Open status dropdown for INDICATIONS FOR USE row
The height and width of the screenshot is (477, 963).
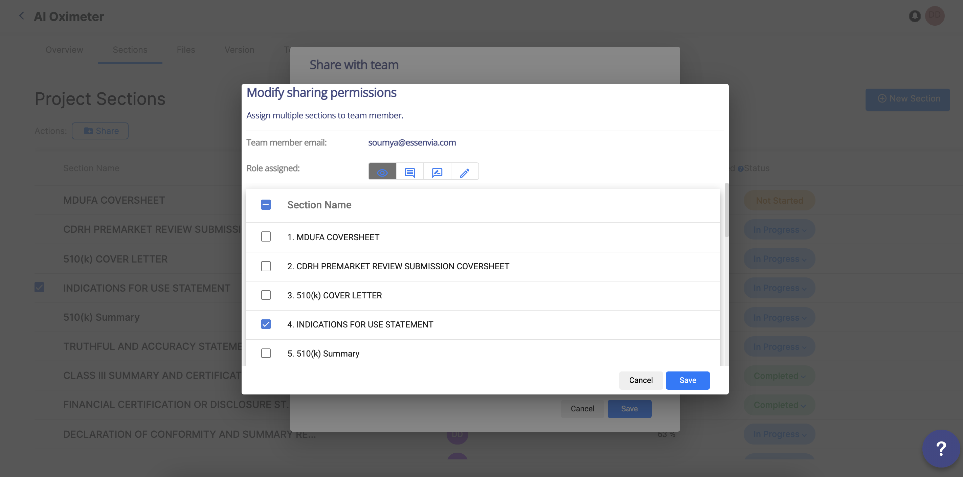[x=779, y=288]
